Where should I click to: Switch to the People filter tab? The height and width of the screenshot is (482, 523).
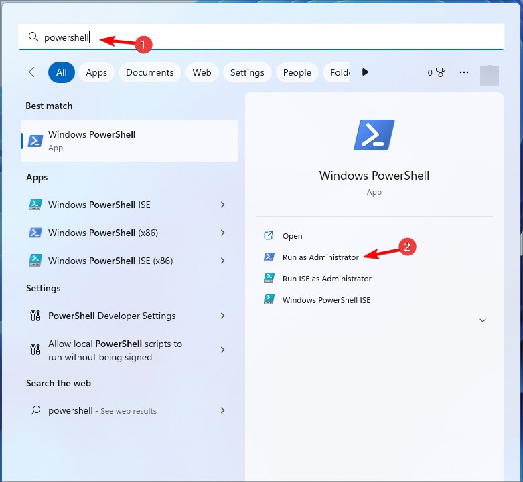pyautogui.click(x=297, y=72)
